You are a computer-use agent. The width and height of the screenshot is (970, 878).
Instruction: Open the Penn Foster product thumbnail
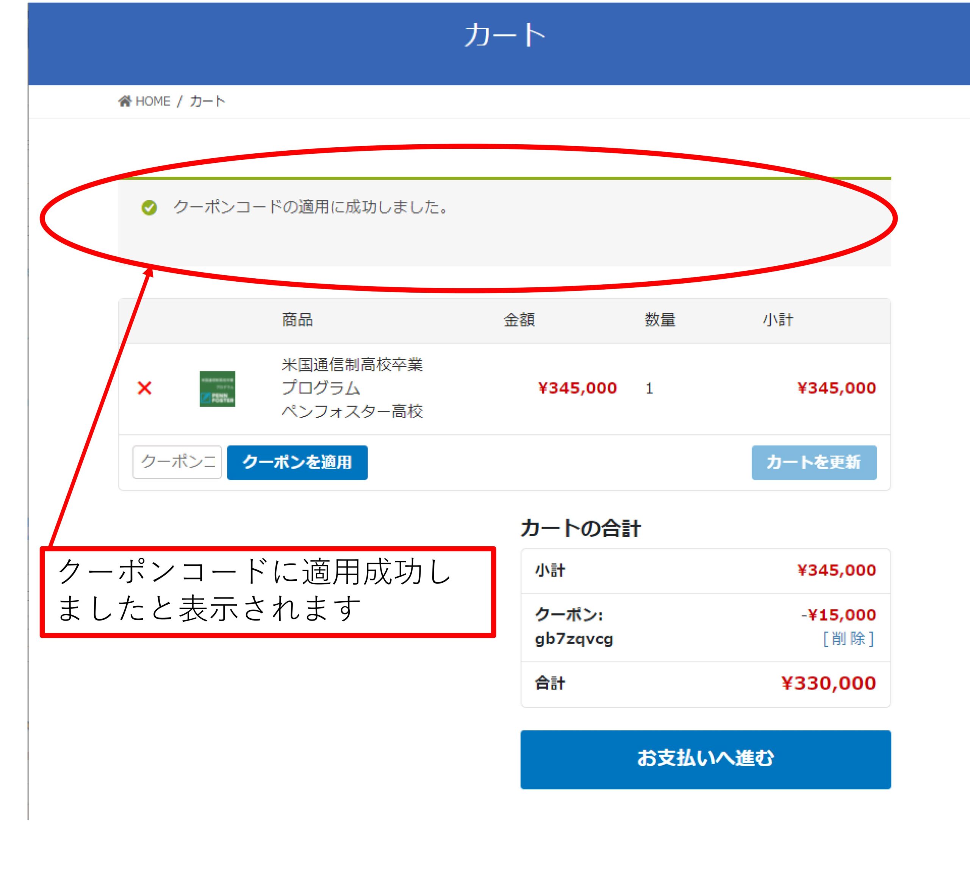[x=217, y=388]
